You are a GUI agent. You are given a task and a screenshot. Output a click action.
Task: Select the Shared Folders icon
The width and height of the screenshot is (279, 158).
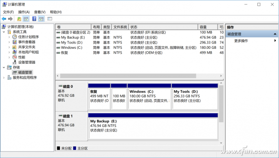(x=15, y=47)
